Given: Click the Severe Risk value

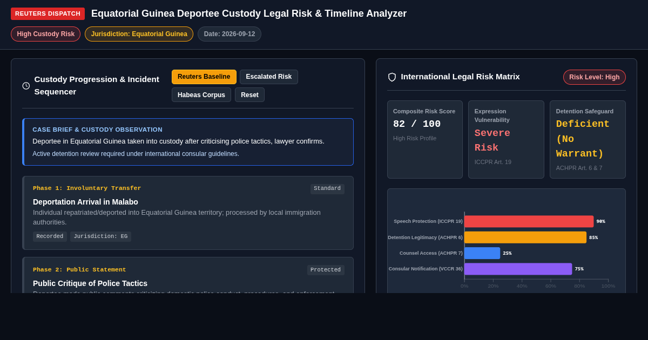Looking at the screenshot, I should [492, 140].
